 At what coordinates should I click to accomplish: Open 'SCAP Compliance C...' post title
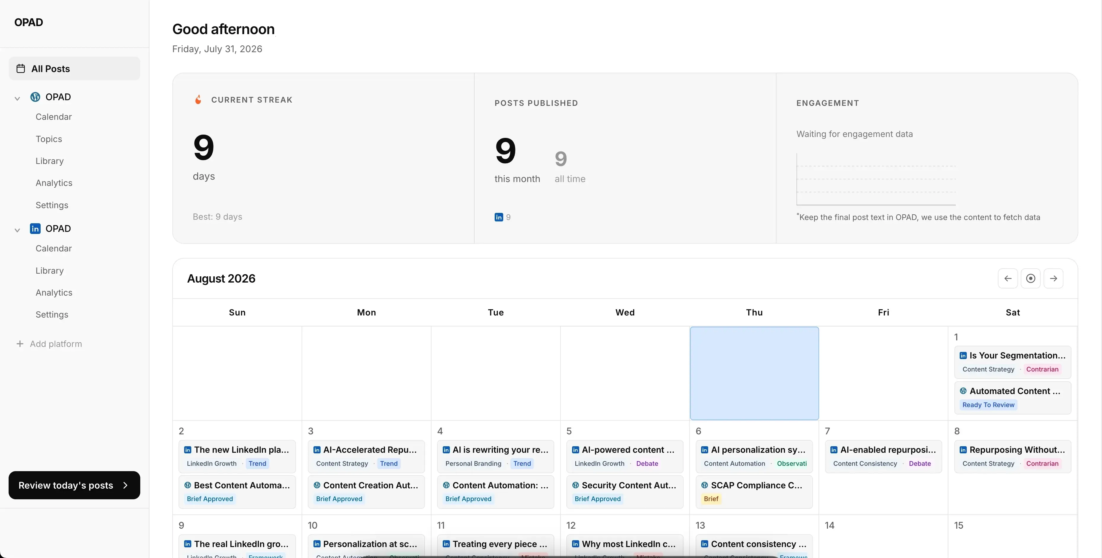point(756,485)
